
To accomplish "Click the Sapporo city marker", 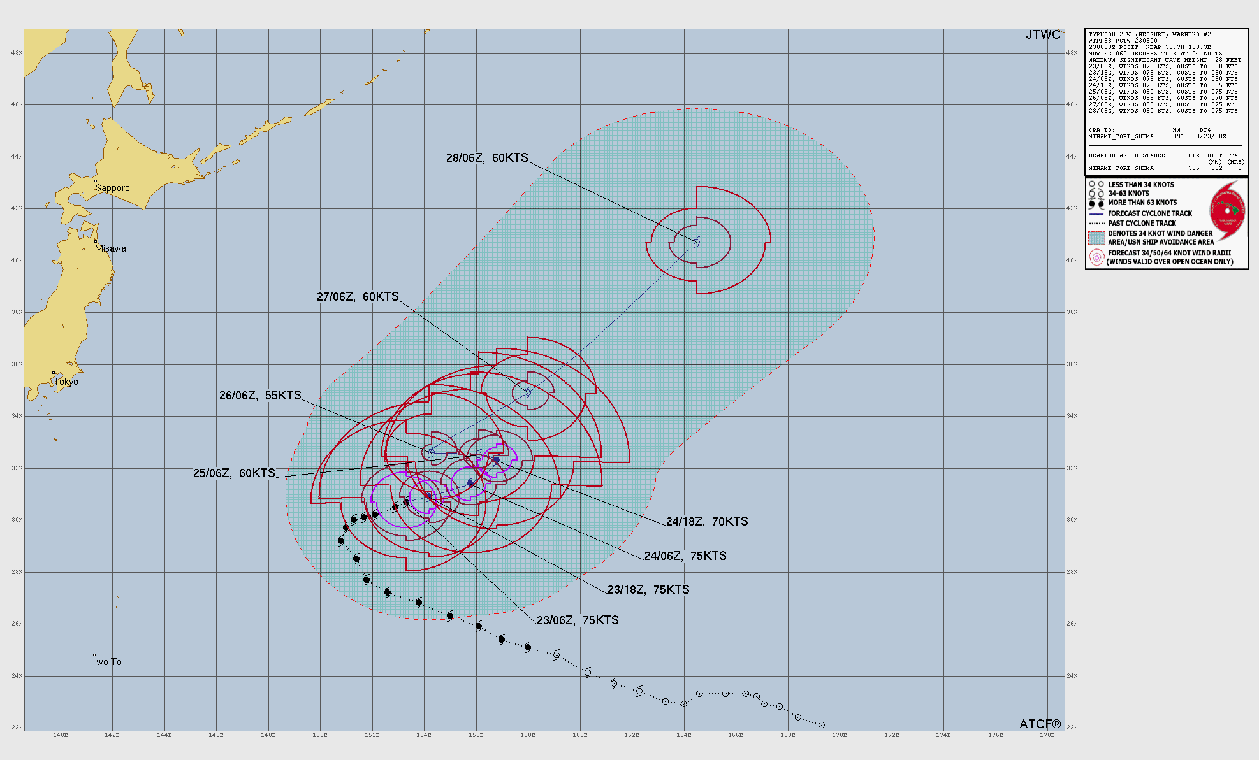I will click(x=96, y=181).
